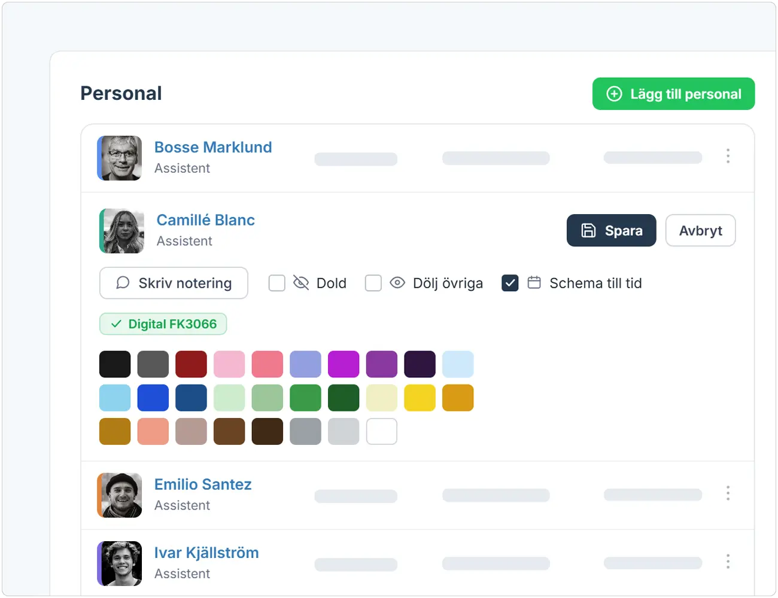The image size is (778, 598).
Task: Click the Skriv notering button
Action: 174,283
